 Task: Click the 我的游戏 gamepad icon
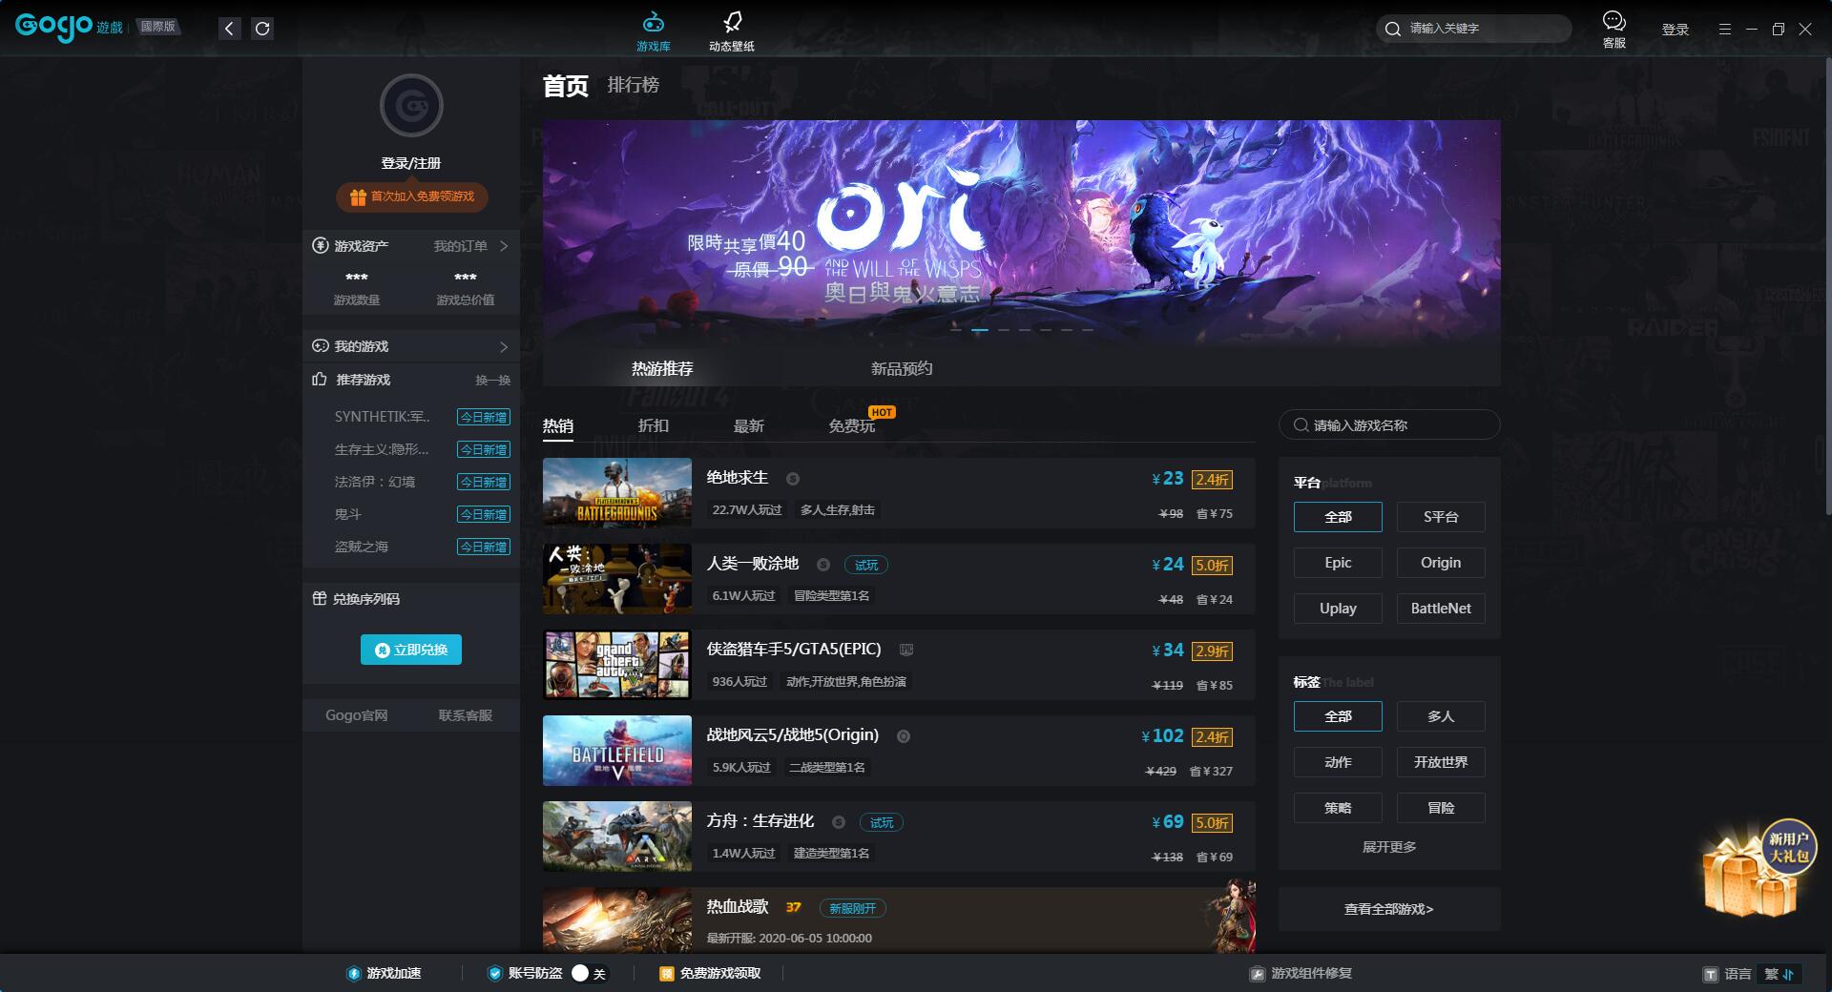pos(321,346)
